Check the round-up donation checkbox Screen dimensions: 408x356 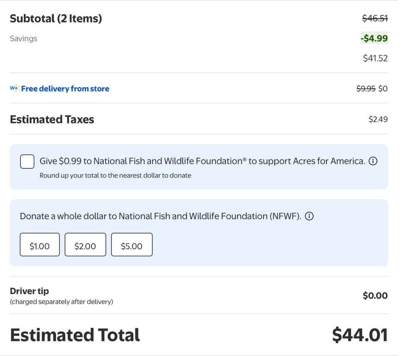tap(27, 162)
